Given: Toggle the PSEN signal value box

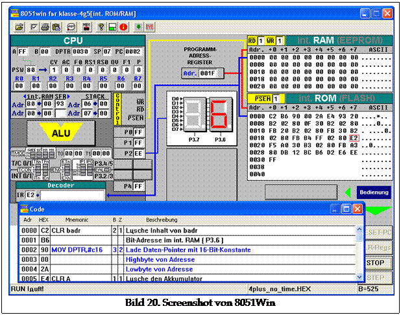Looking at the screenshot, I should (276, 99).
